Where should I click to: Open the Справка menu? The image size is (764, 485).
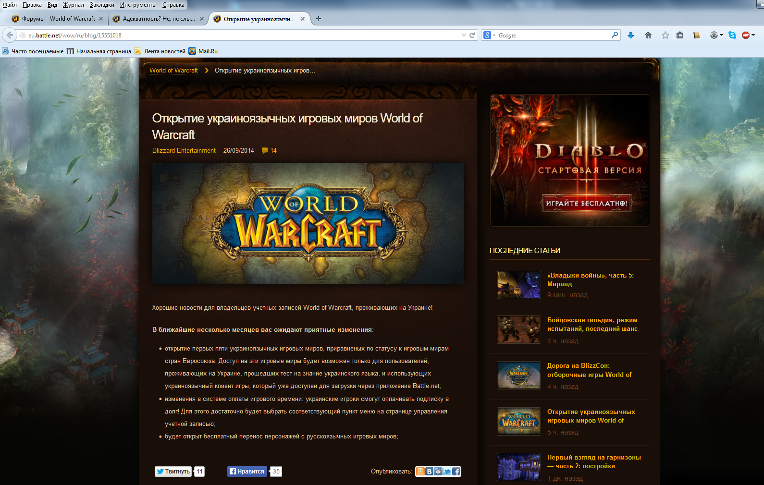click(173, 5)
